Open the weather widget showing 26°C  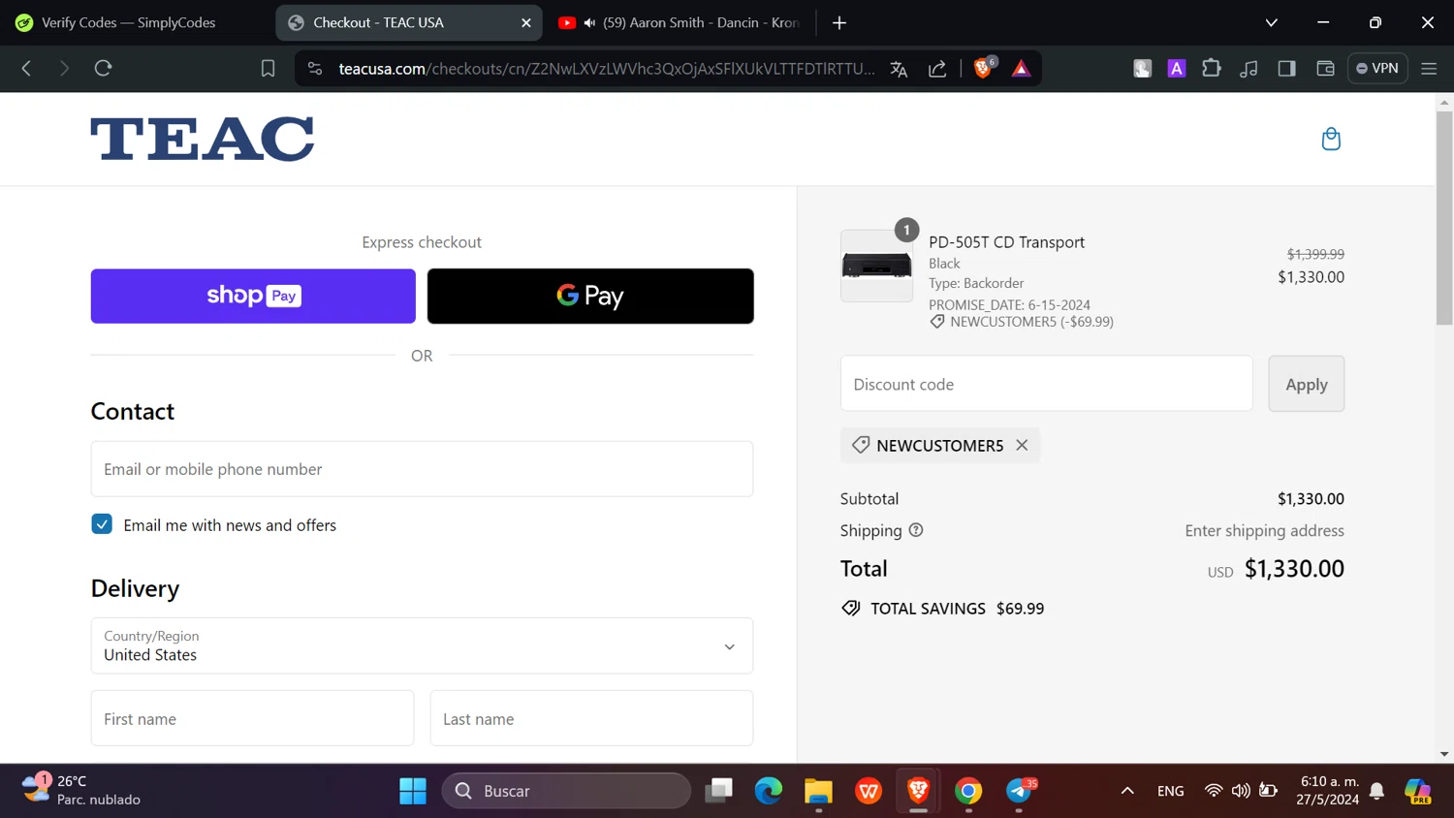click(x=81, y=790)
